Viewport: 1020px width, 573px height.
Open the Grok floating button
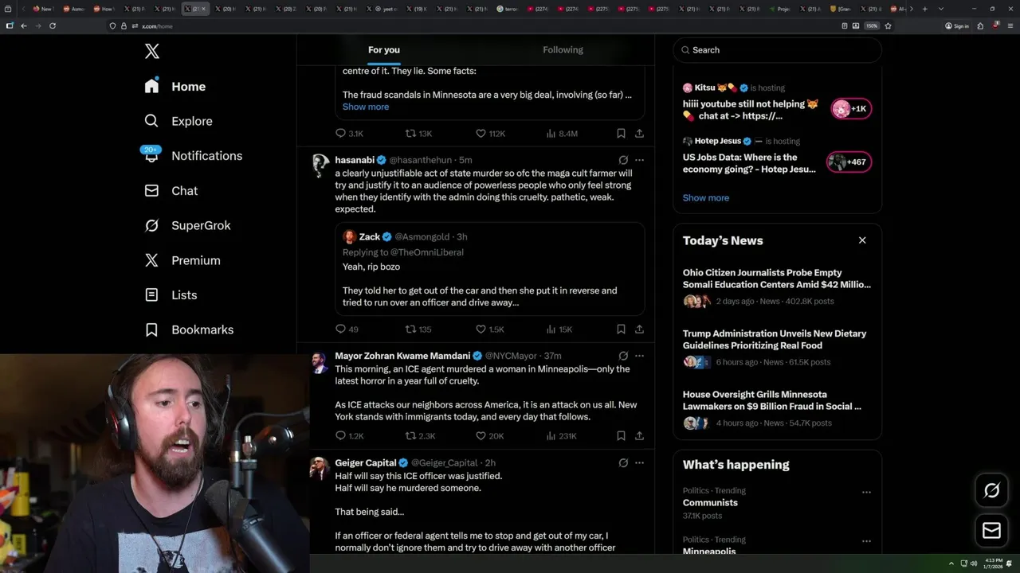tap(991, 491)
